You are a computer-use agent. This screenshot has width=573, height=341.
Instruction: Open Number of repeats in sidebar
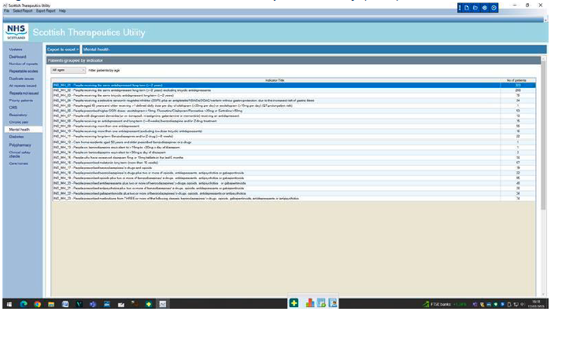[x=24, y=64]
